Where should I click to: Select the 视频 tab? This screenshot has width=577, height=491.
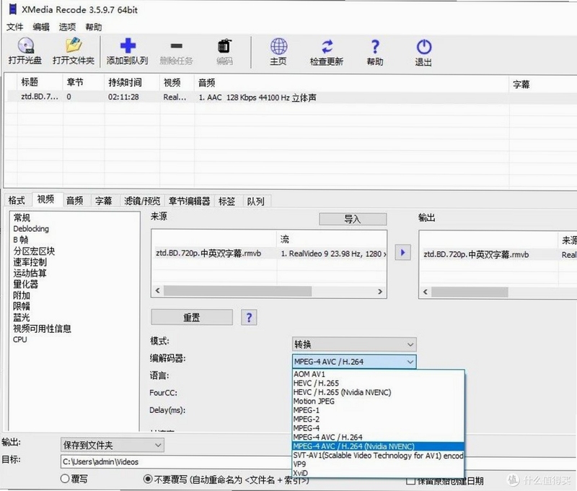coord(45,199)
